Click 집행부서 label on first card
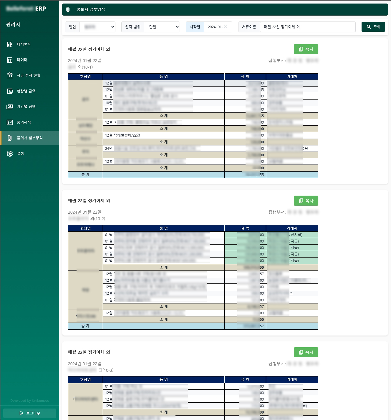 pyautogui.click(x=277, y=61)
